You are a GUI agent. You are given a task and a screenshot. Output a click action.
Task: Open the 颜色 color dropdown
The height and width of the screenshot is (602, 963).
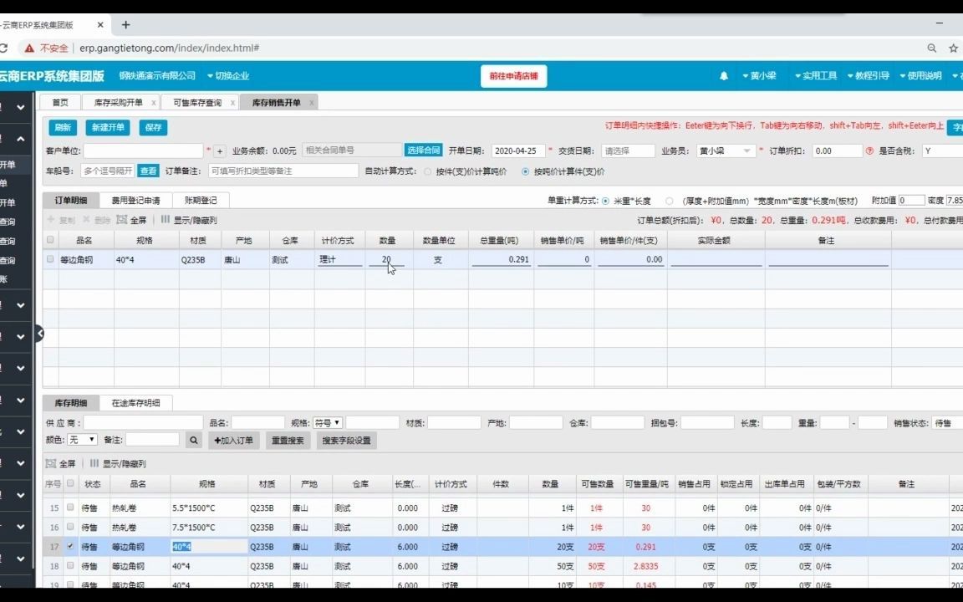tap(81, 439)
